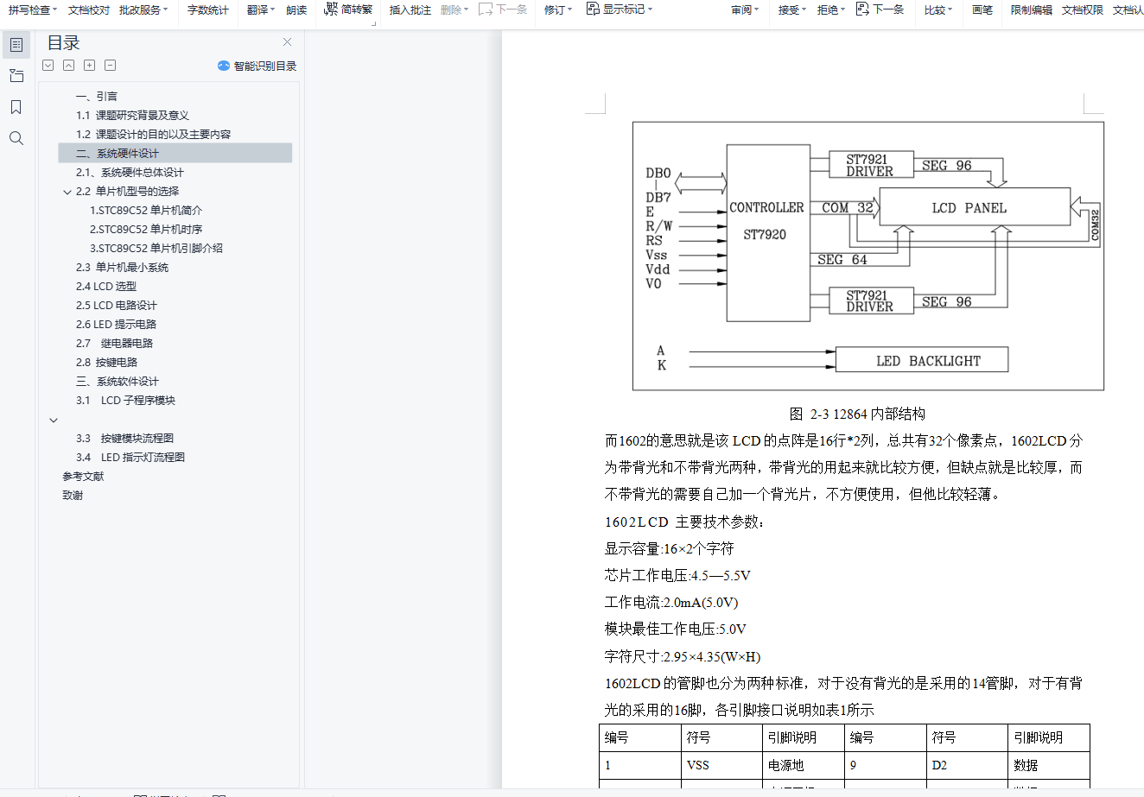The image size is (1144, 797).
Task: Close the 目录 outline panel
Action: (x=288, y=42)
